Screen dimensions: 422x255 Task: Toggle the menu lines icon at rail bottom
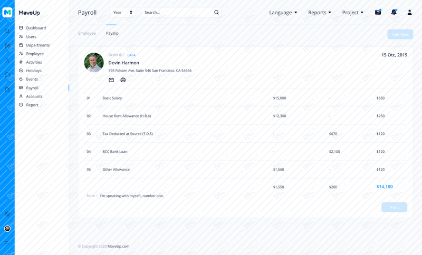click(7, 243)
